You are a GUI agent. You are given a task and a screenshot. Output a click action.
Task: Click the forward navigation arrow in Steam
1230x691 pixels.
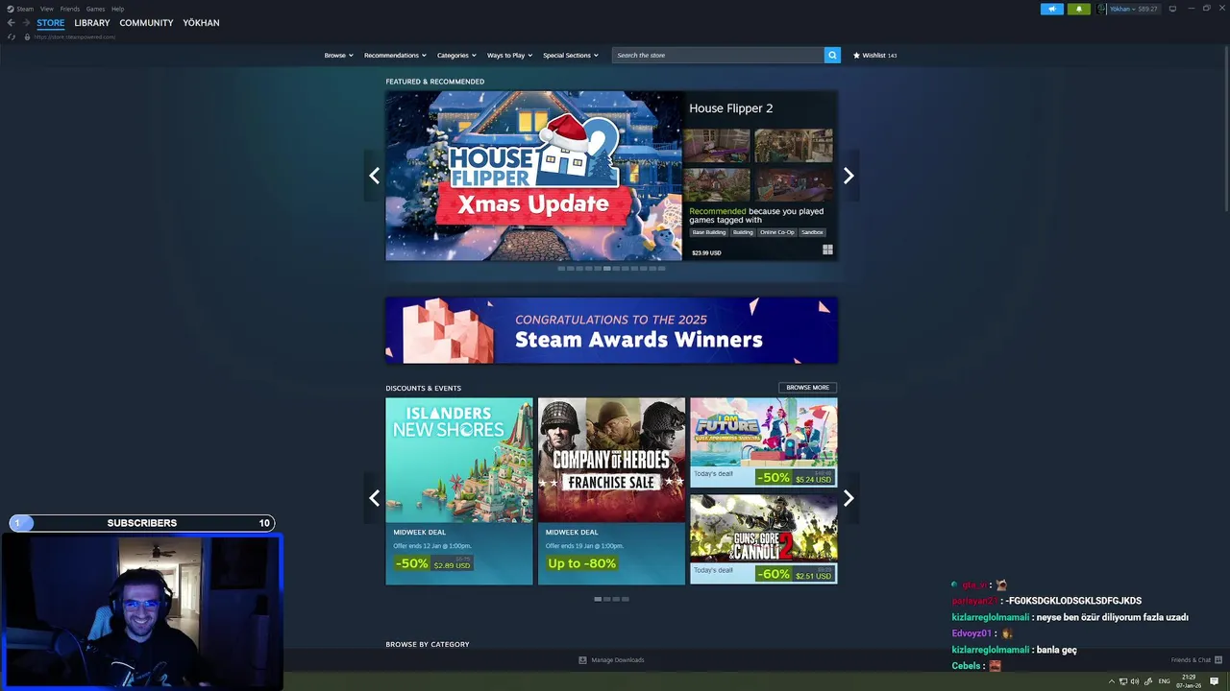26,23
